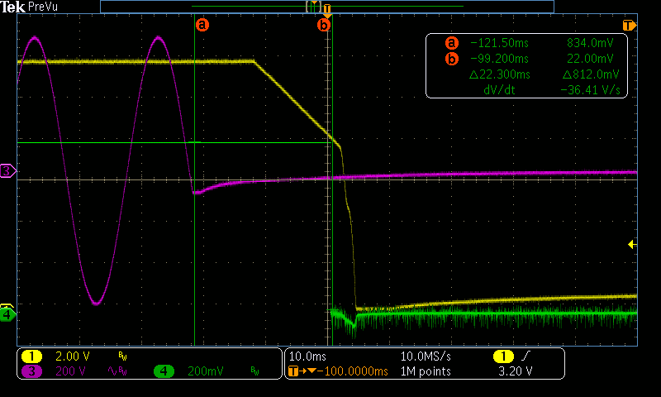
Task: Open the 10.0ms horizontal scale setting
Action: pyautogui.click(x=306, y=356)
